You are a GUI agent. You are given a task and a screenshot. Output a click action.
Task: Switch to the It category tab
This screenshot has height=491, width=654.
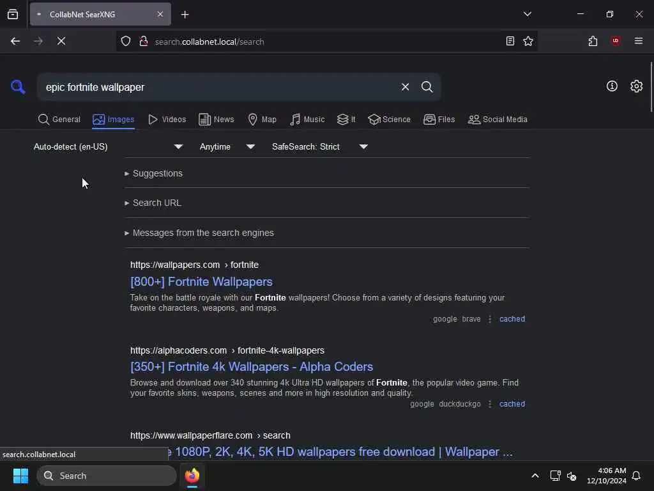[x=346, y=120]
